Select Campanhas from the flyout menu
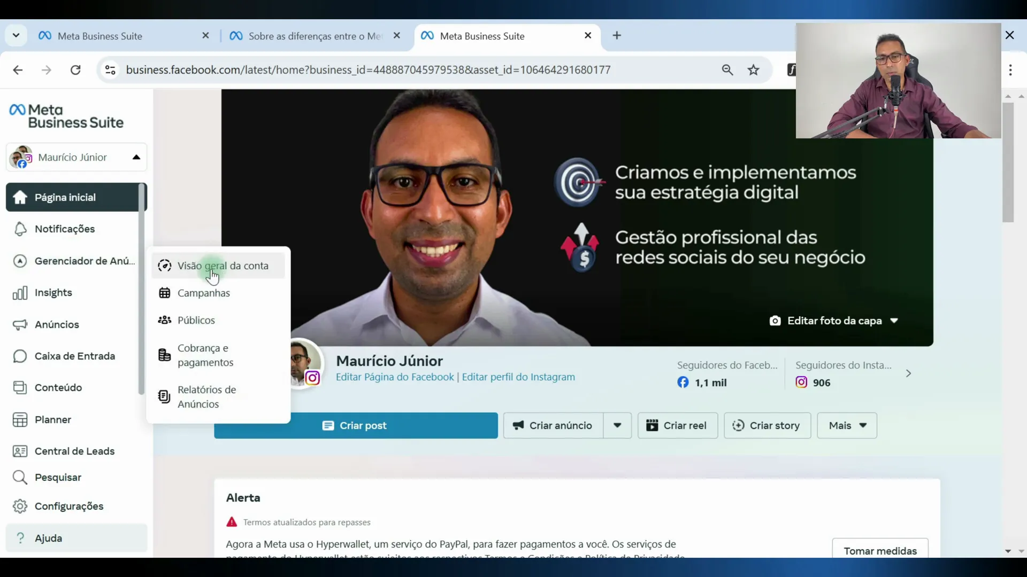This screenshot has width=1027, height=577. click(x=218, y=293)
